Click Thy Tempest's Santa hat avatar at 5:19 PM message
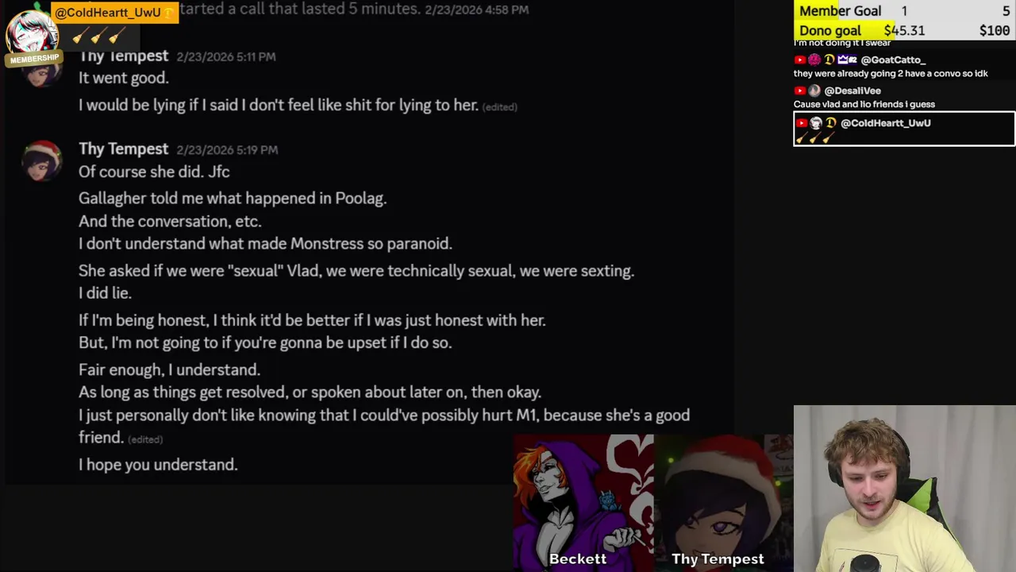The image size is (1016, 572). [41, 161]
